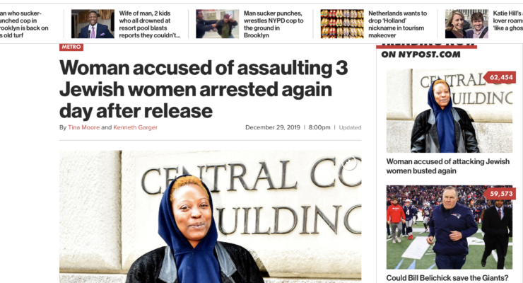This screenshot has width=523, height=283.
Task: Click the colorful clogs thumbnail
Action: coord(342,23)
